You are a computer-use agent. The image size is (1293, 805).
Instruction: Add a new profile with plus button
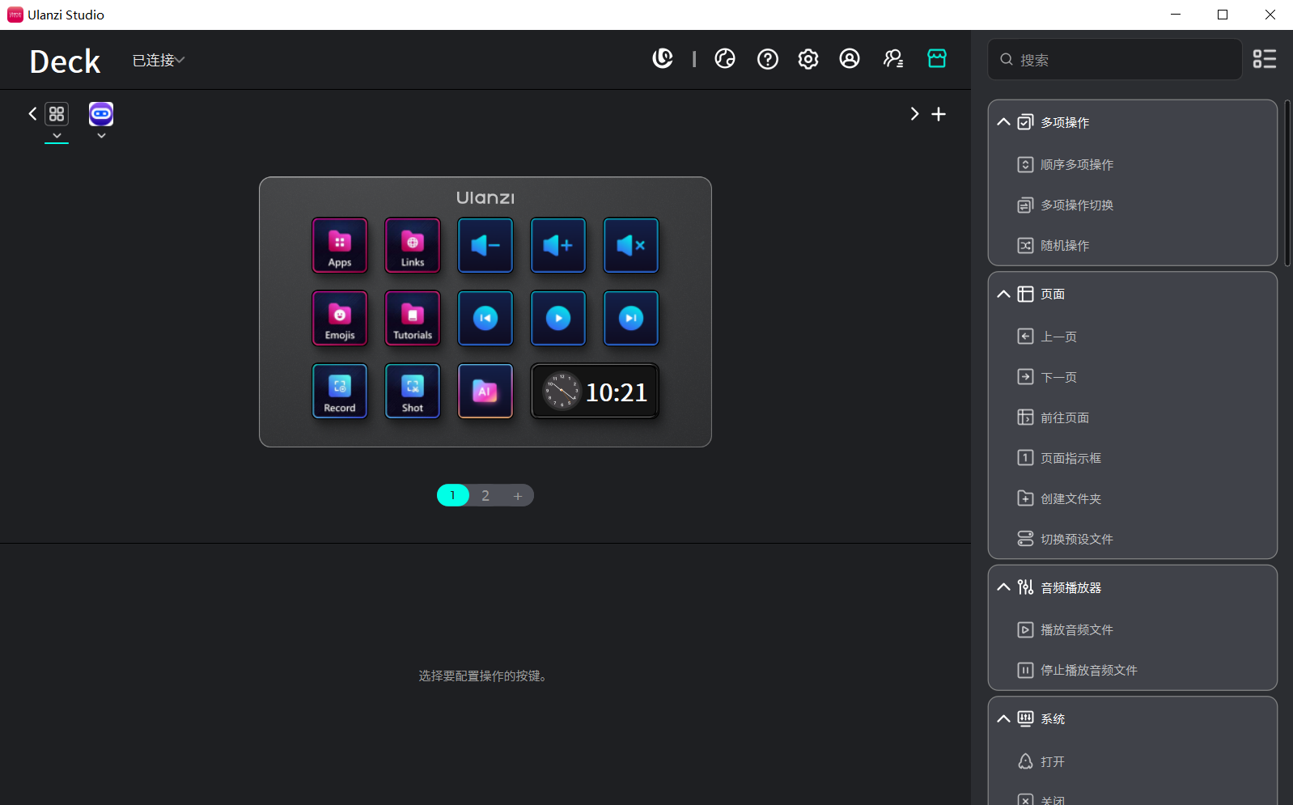pos(939,114)
